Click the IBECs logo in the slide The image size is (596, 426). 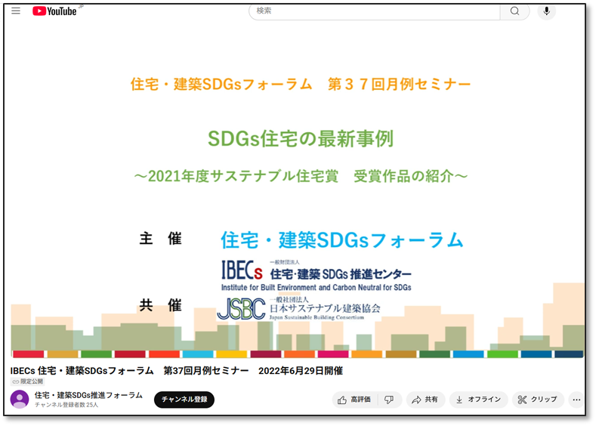[x=241, y=270]
